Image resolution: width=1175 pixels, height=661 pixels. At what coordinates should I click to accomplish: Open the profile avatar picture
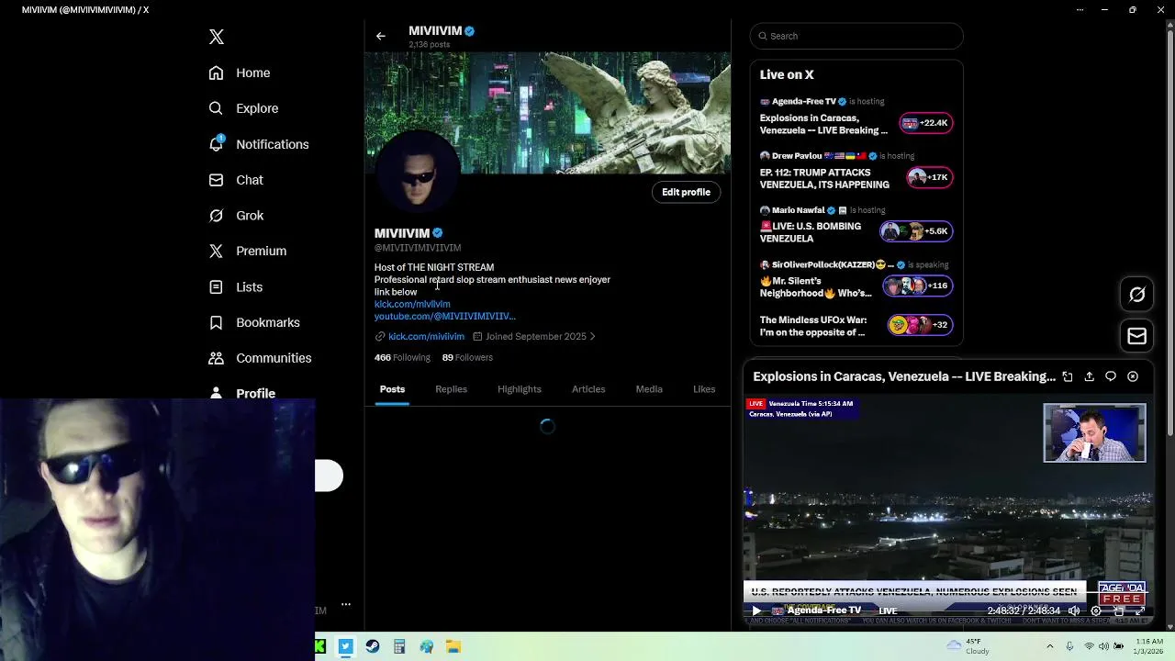point(417,173)
